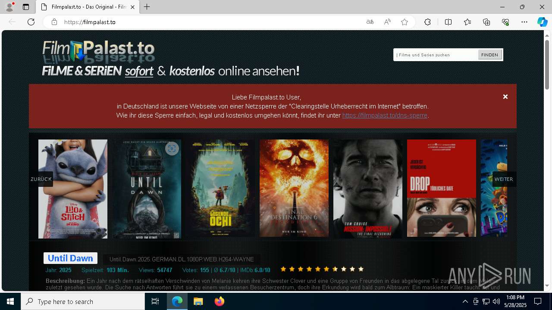
Task: Activate Read aloud icon
Action: tap(387, 22)
